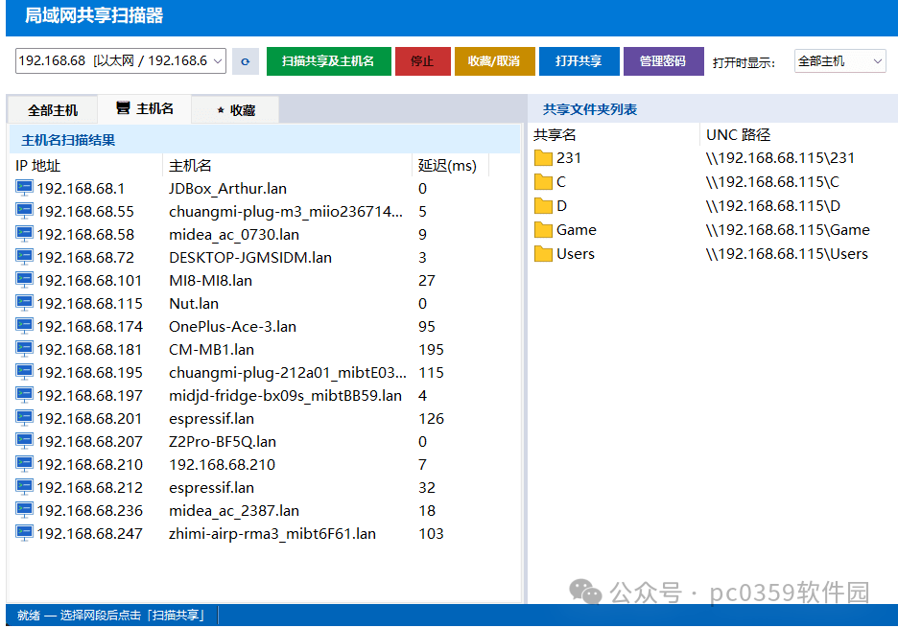Open the network segment 192.168.68 dropdown
The image size is (898, 628).
(x=121, y=61)
